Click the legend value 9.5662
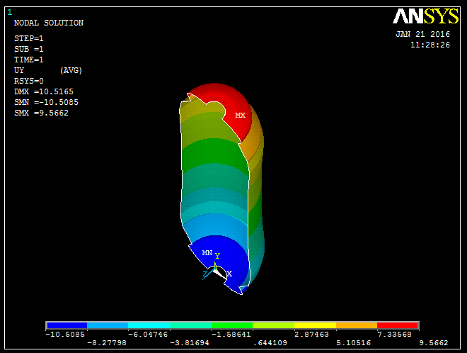 tap(434, 342)
